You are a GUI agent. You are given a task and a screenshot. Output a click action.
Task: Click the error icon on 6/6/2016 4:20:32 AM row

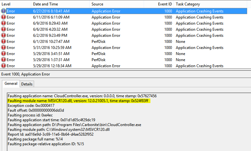pyautogui.click(x=4, y=29)
